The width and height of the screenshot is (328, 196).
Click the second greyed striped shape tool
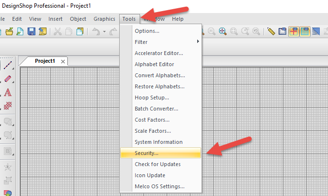pyautogui.click(x=8, y=135)
